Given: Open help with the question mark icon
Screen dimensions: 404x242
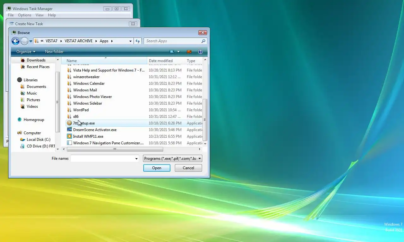Looking at the screenshot, I should click(x=200, y=52).
